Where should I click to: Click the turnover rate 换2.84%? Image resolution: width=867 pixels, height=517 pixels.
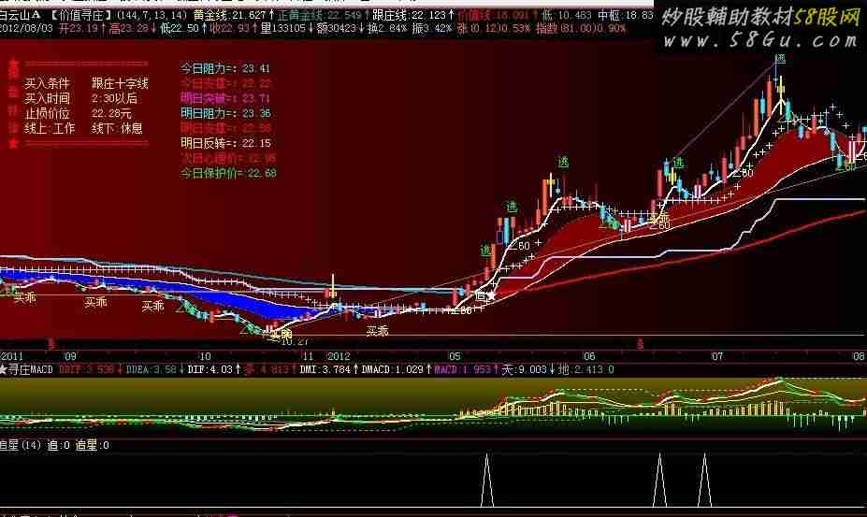pyautogui.click(x=387, y=28)
